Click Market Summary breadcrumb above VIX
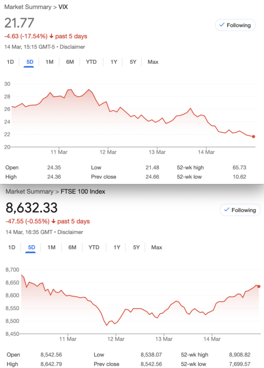 click(28, 7)
